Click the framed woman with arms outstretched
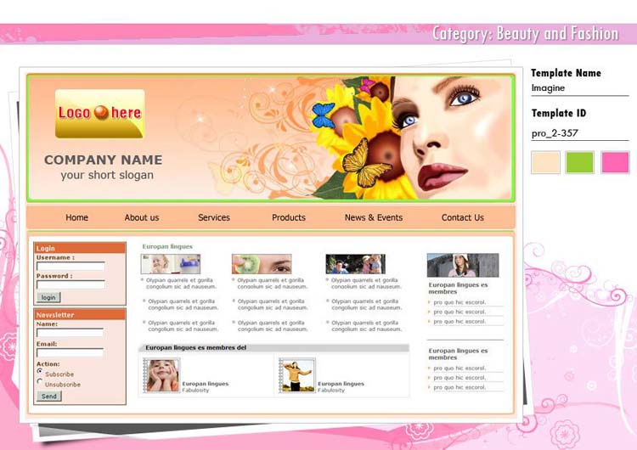 pyautogui.click(x=296, y=374)
